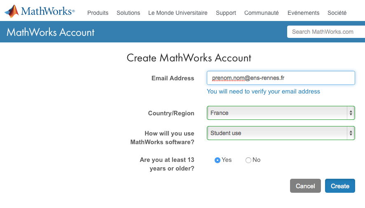
Task: Select the Yes radio button
Action: 218,160
